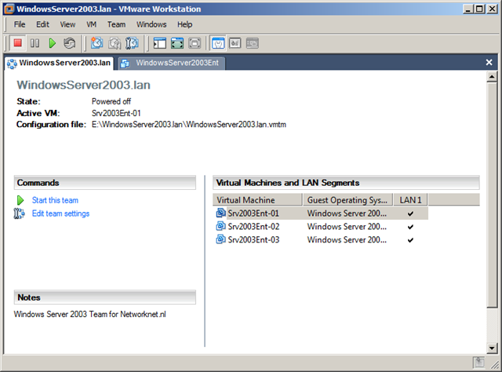Click the vertical scrollbar thumb
Screen dimensions: 502x372
click(492, 195)
